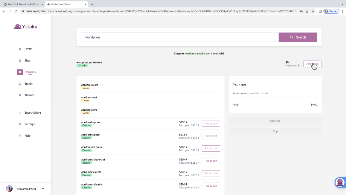Add word-media.press to cart
This screenshot has height=195, width=346.
click(x=211, y=173)
